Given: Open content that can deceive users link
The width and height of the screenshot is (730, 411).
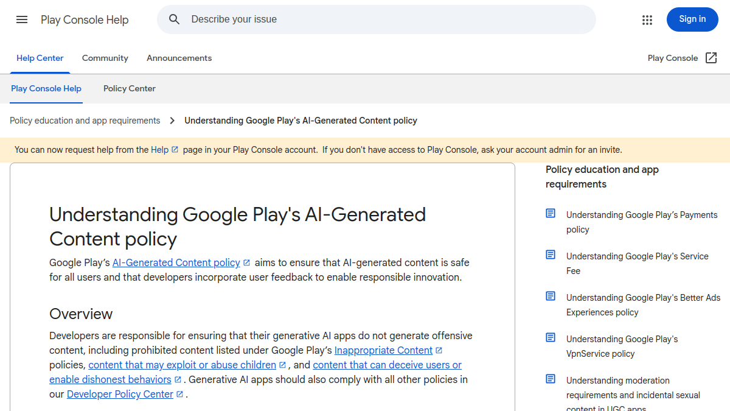Looking at the screenshot, I should point(387,365).
